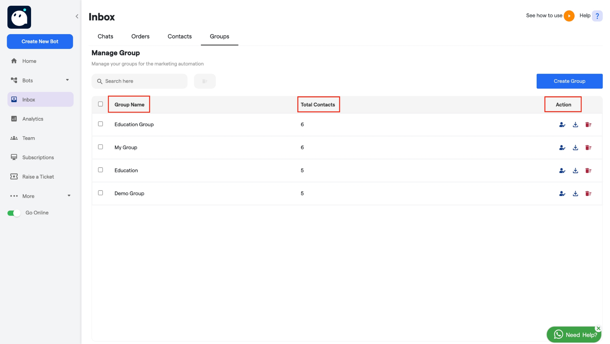This screenshot has width=610, height=344.
Task: Click the Demo Group name
Action: click(129, 193)
